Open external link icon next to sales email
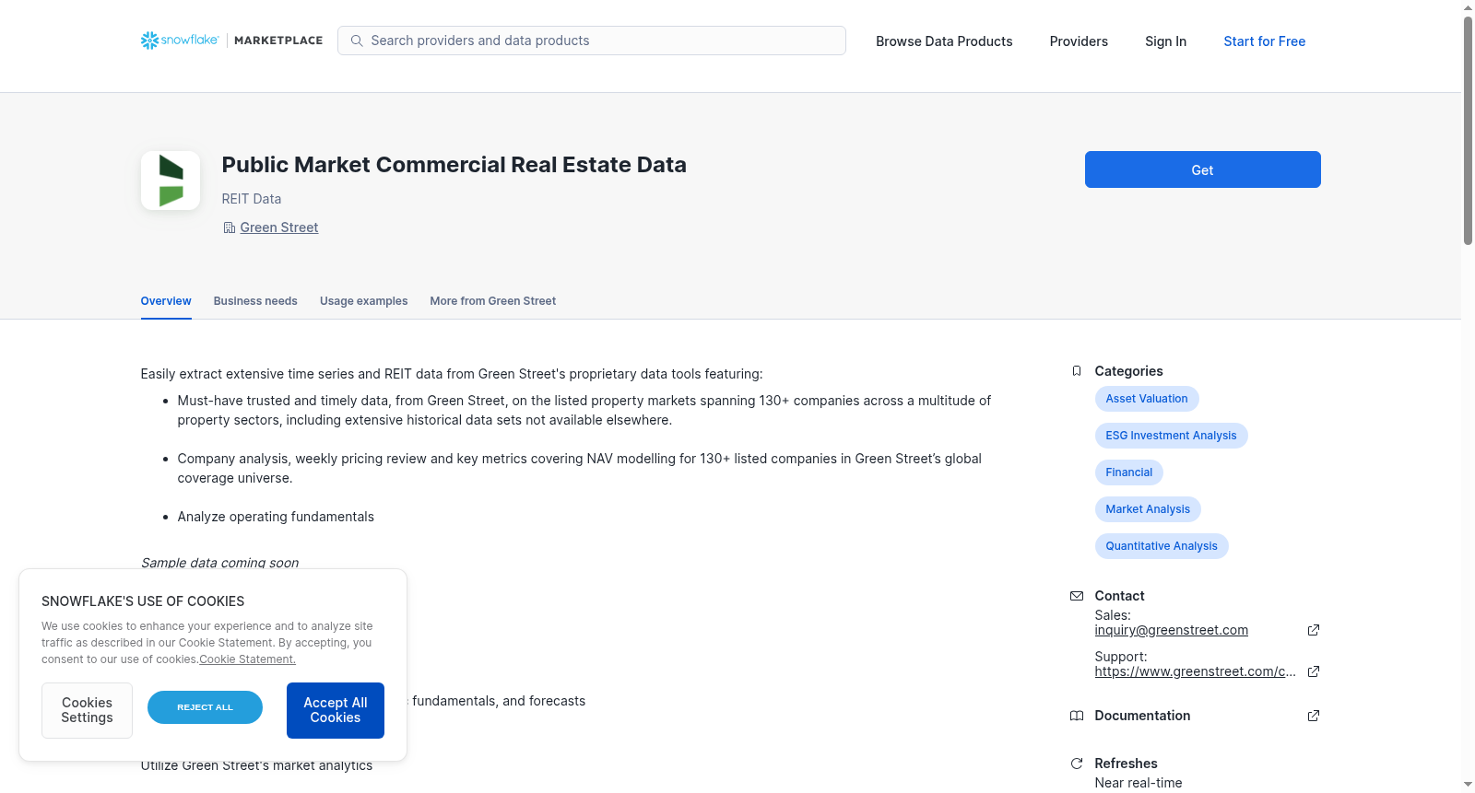This screenshot has width=1475, height=793. pyautogui.click(x=1314, y=630)
